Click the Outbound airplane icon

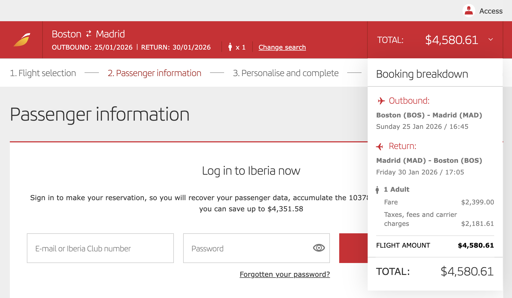(381, 101)
